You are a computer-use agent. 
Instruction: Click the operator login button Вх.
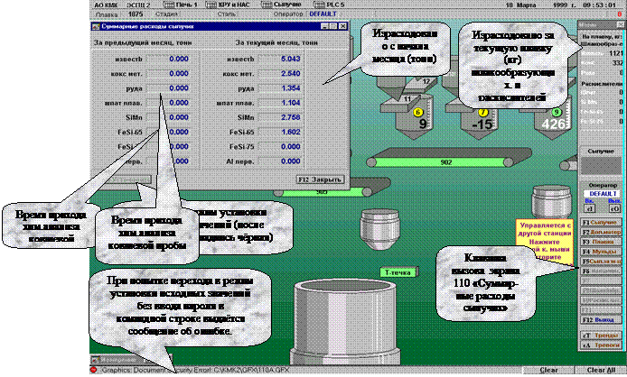(589, 208)
